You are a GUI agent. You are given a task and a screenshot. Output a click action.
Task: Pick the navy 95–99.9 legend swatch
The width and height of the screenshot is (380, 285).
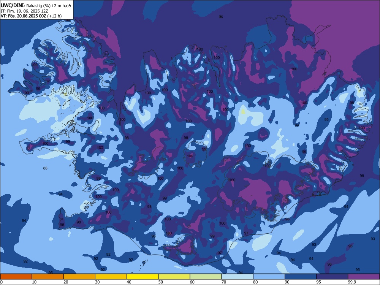click(x=332, y=277)
